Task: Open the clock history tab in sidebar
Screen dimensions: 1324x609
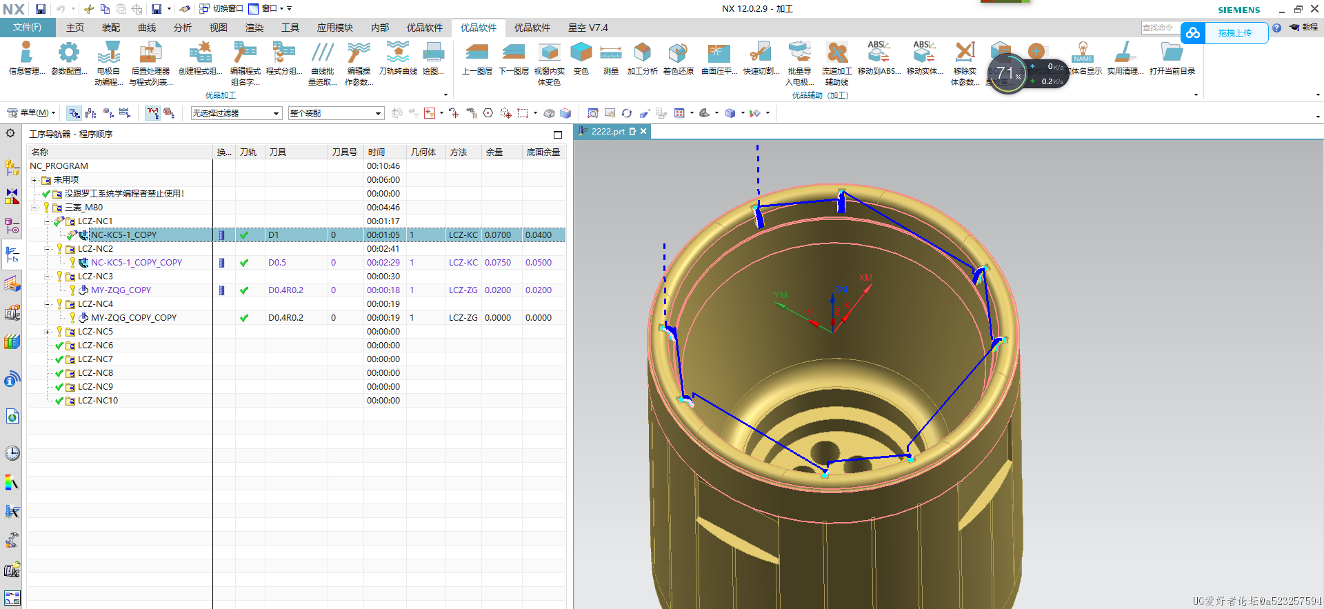Action: [12, 453]
